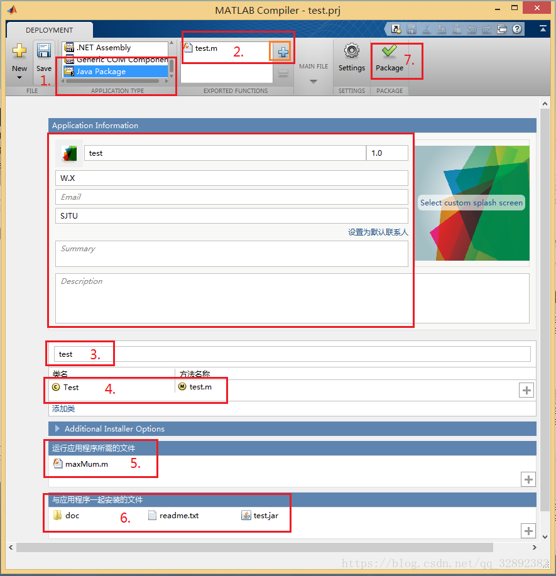This screenshot has width=556, height=576.
Task: Open help question mark icon
Action: [517, 29]
